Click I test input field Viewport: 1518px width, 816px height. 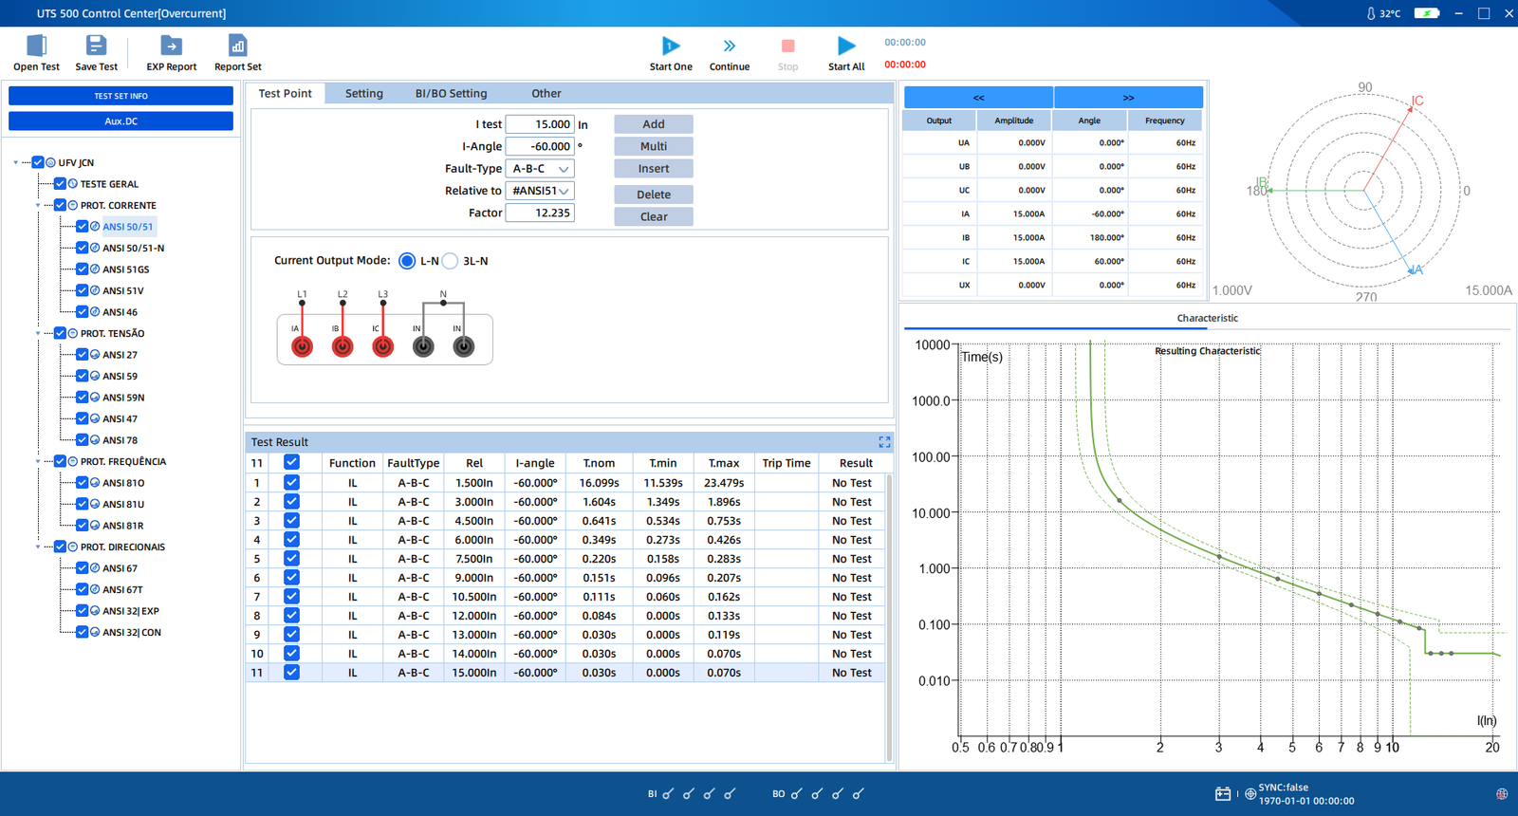[x=540, y=124]
